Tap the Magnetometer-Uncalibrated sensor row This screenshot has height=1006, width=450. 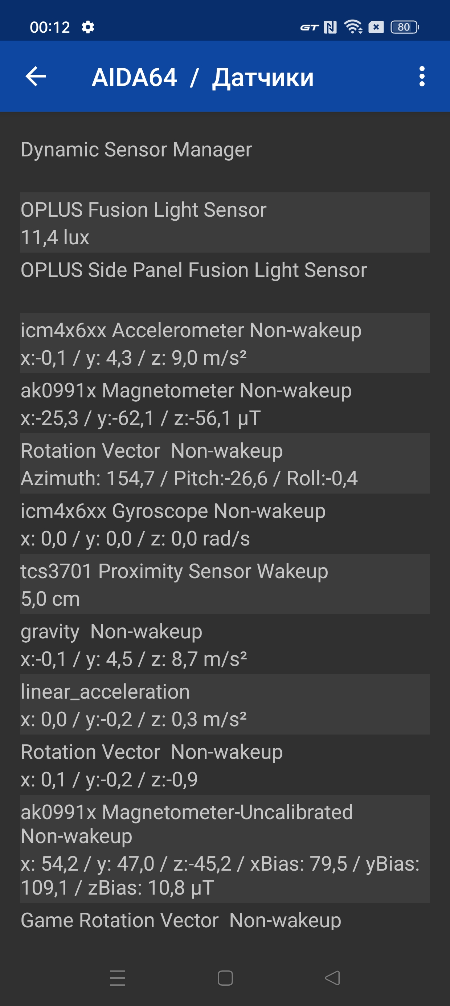[225, 848]
